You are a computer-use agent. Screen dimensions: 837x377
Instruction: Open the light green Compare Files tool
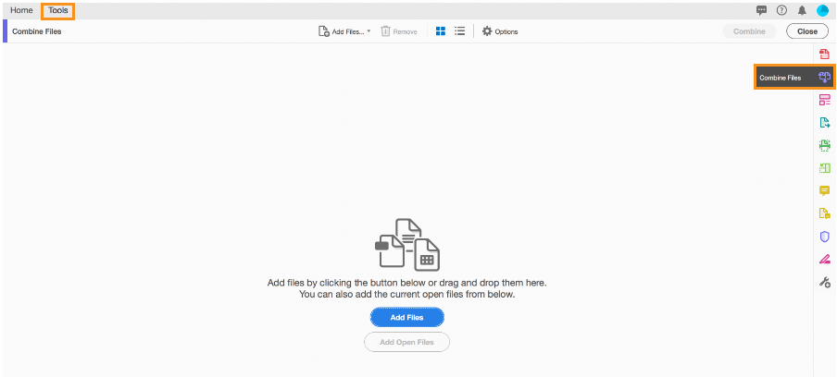[x=825, y=168]
